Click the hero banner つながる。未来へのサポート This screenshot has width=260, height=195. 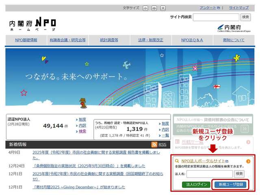tap(130, 78)
